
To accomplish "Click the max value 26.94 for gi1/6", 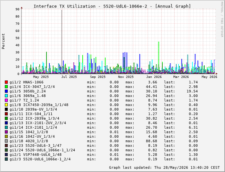I will pos(151,96).
